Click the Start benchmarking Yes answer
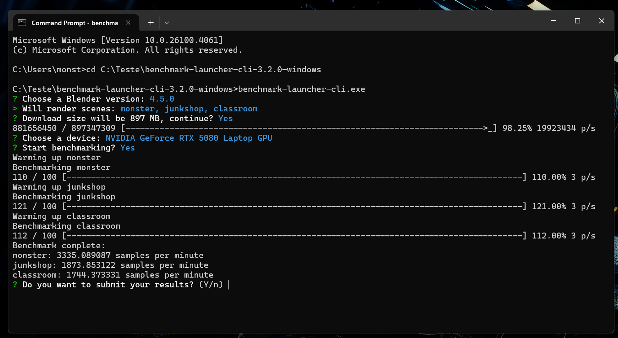The width and height of the screenshot is (618, 338). 128,148
